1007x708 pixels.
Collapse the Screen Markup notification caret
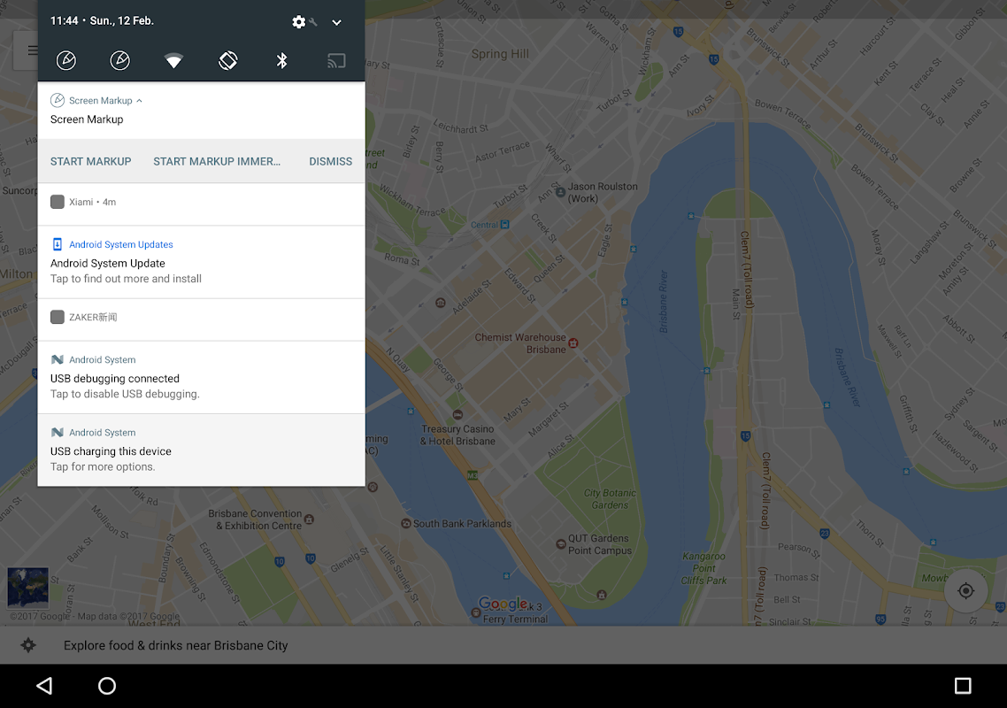point(139,101)
